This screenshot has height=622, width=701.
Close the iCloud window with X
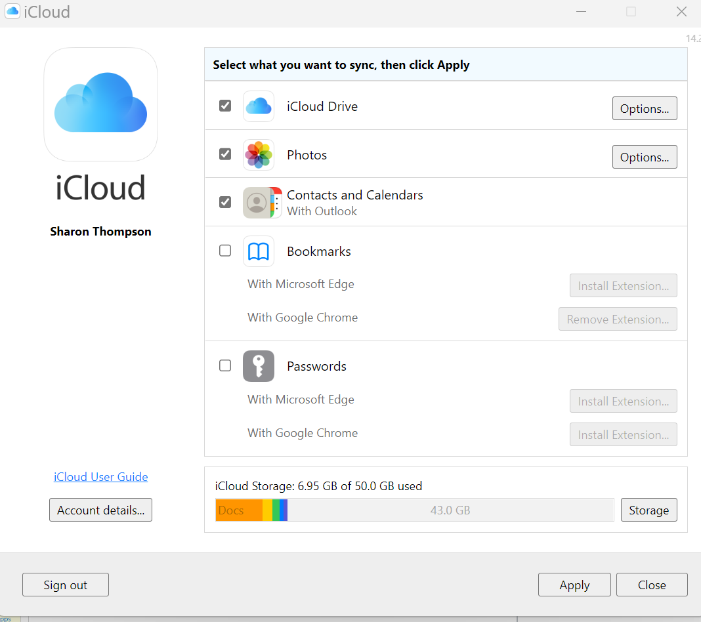click(681, 12)
